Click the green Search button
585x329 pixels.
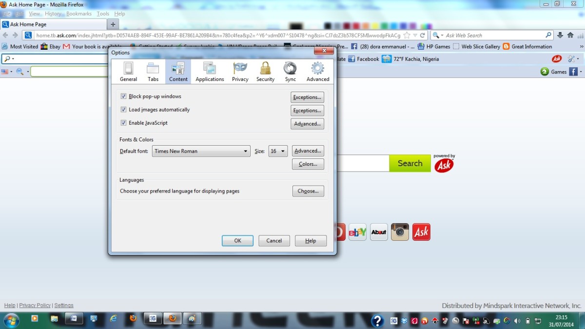coord(410,163)
